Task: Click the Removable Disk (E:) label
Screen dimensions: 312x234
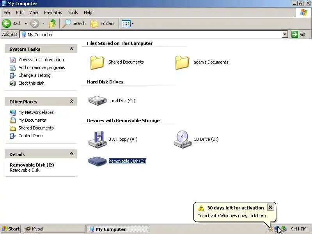Action: pos(128,161)
